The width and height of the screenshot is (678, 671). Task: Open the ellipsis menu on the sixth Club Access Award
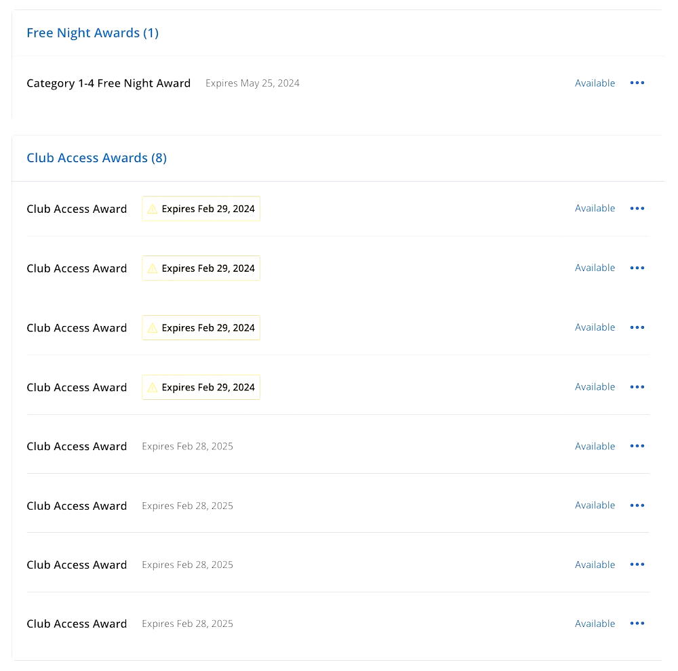[637, 505]
